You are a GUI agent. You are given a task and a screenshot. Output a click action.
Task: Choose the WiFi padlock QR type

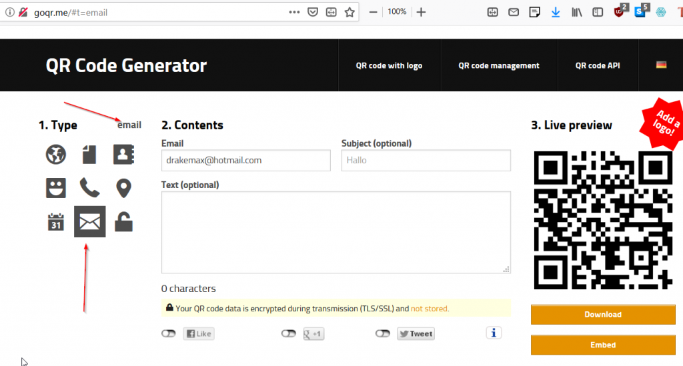123,222
